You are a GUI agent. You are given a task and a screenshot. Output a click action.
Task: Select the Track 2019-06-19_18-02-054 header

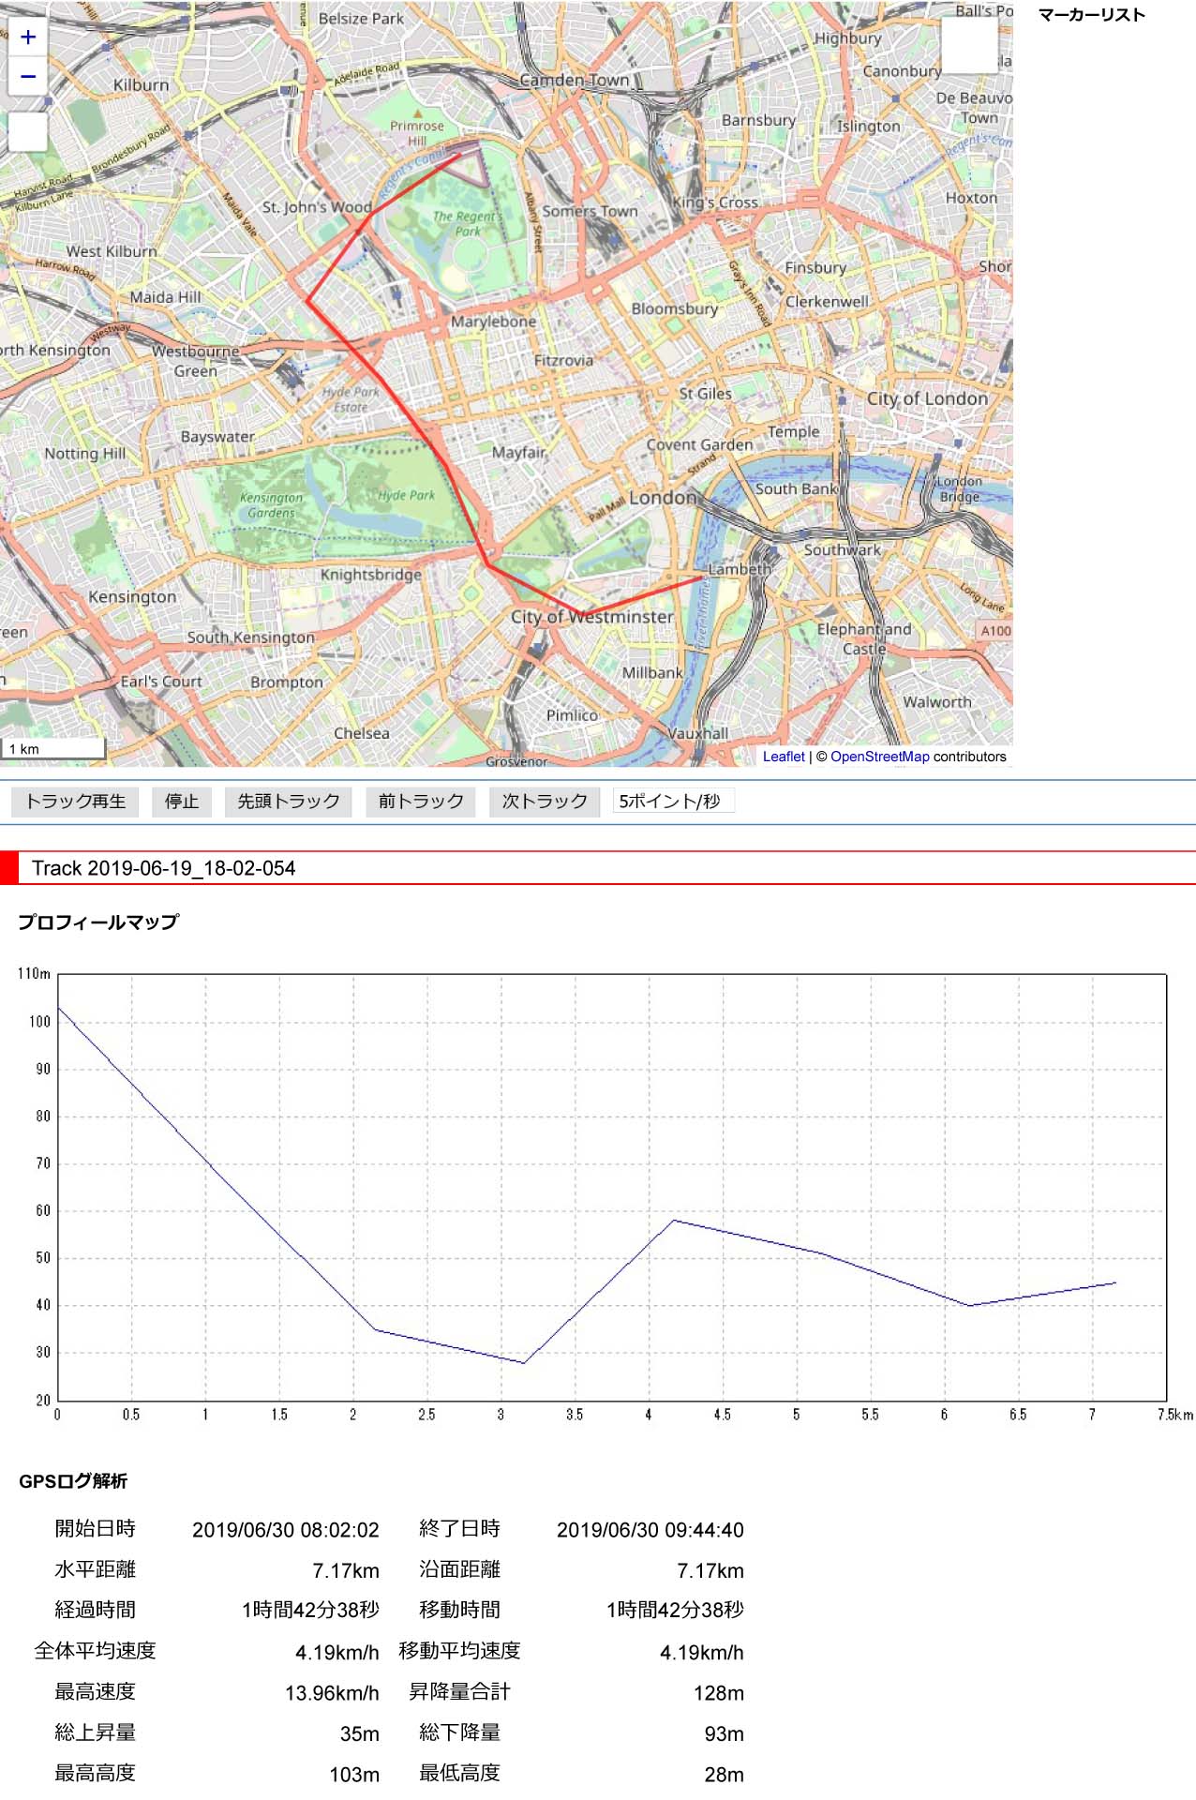tap(164, 868)
